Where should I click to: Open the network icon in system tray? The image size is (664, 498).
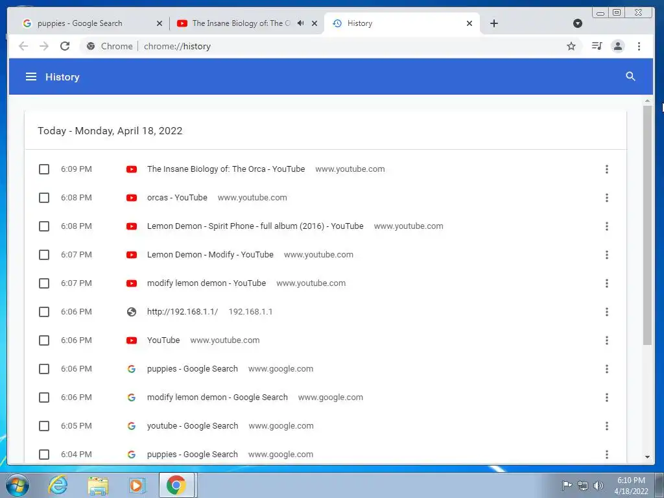[583, 485]
